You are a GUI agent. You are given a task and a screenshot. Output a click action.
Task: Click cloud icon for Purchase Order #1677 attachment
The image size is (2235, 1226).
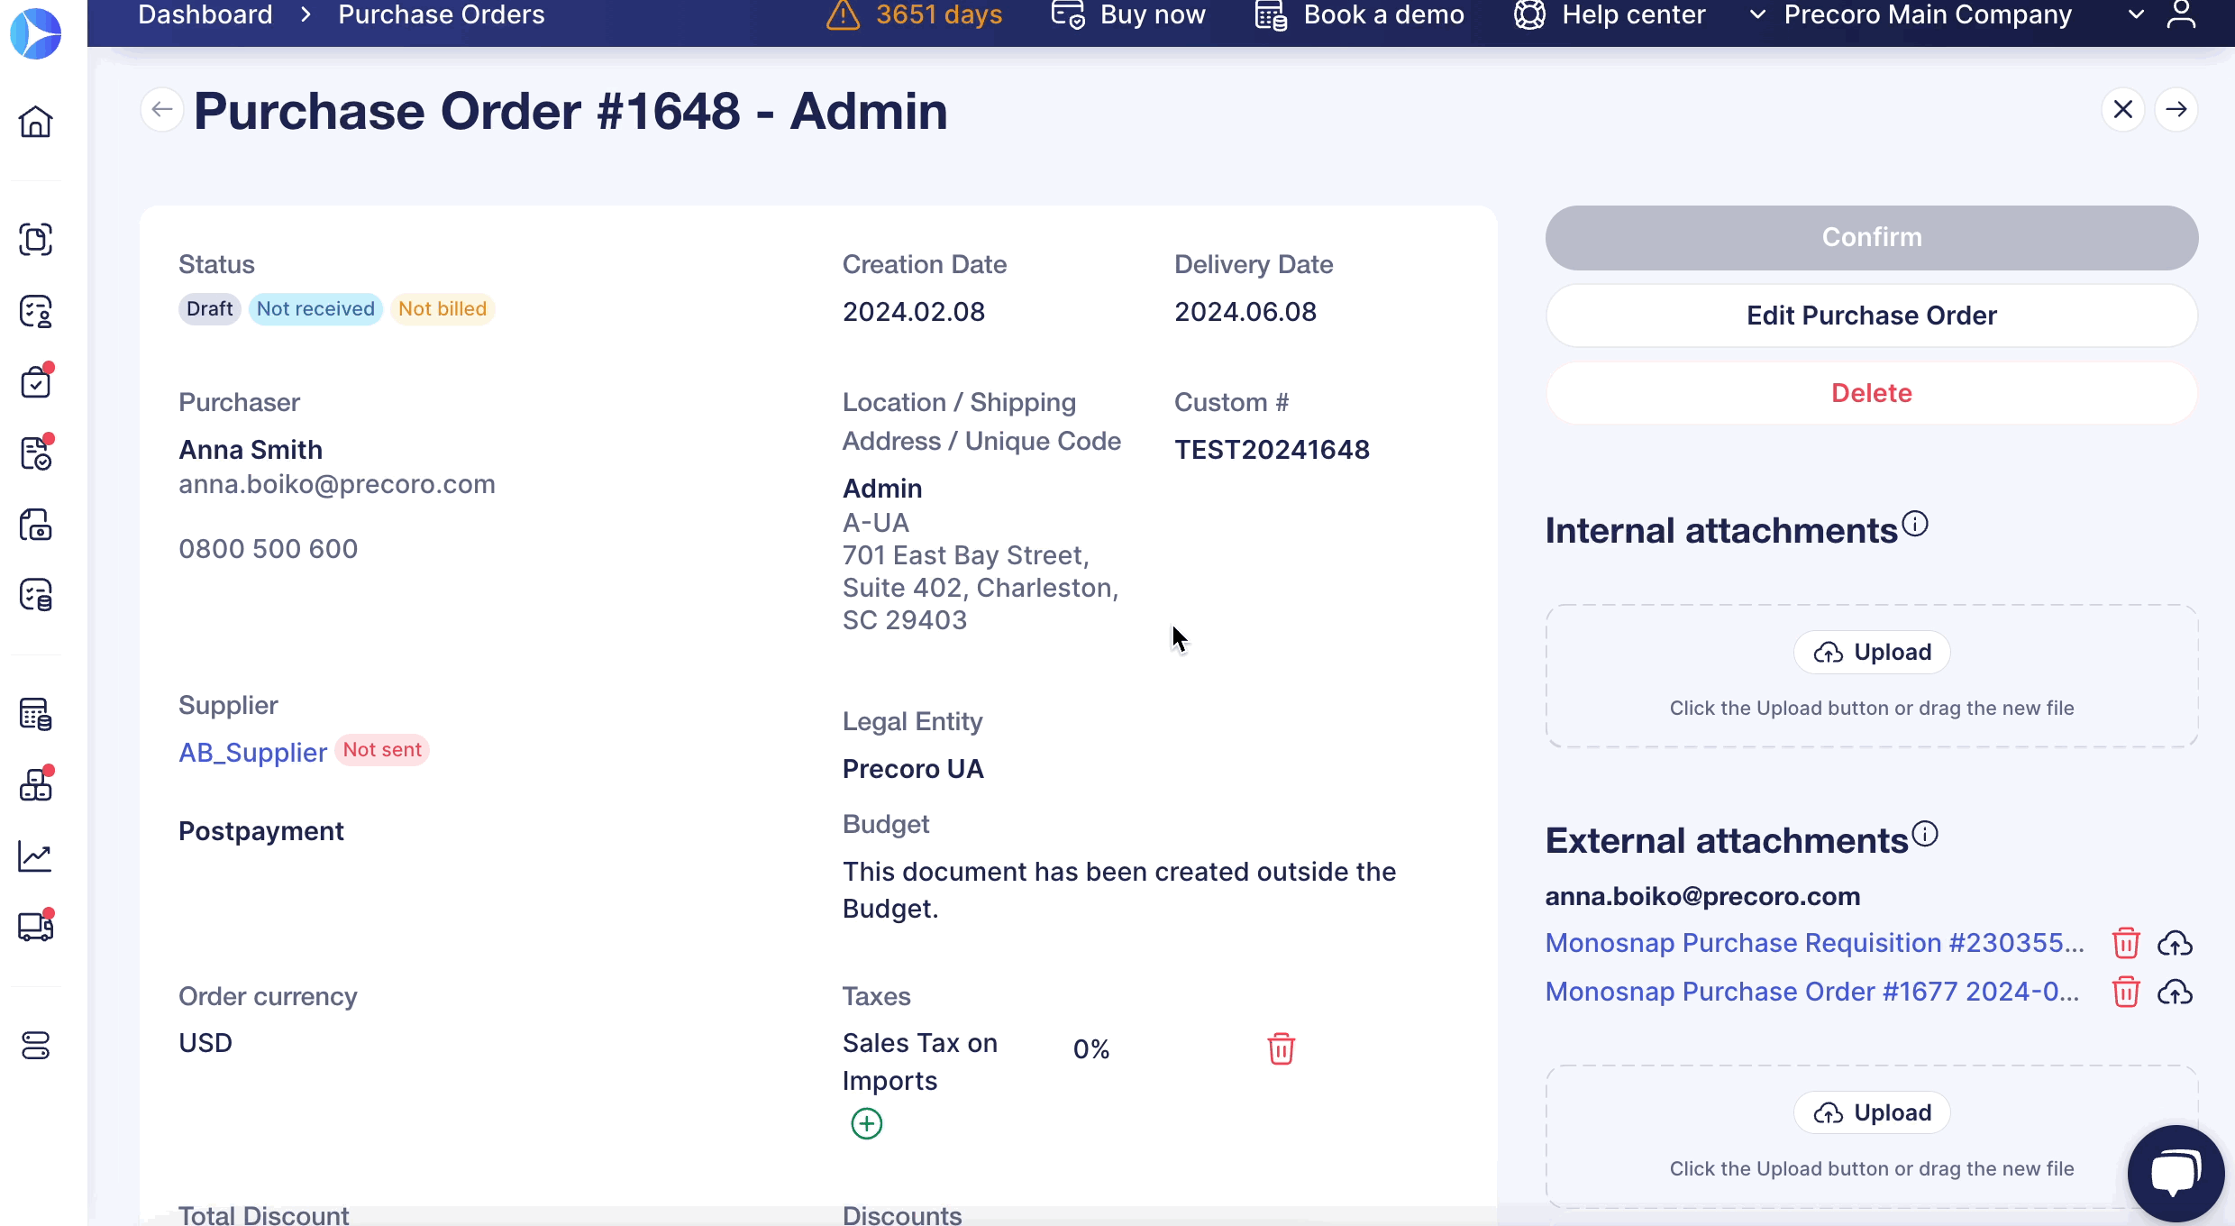tap(2175, 993)
